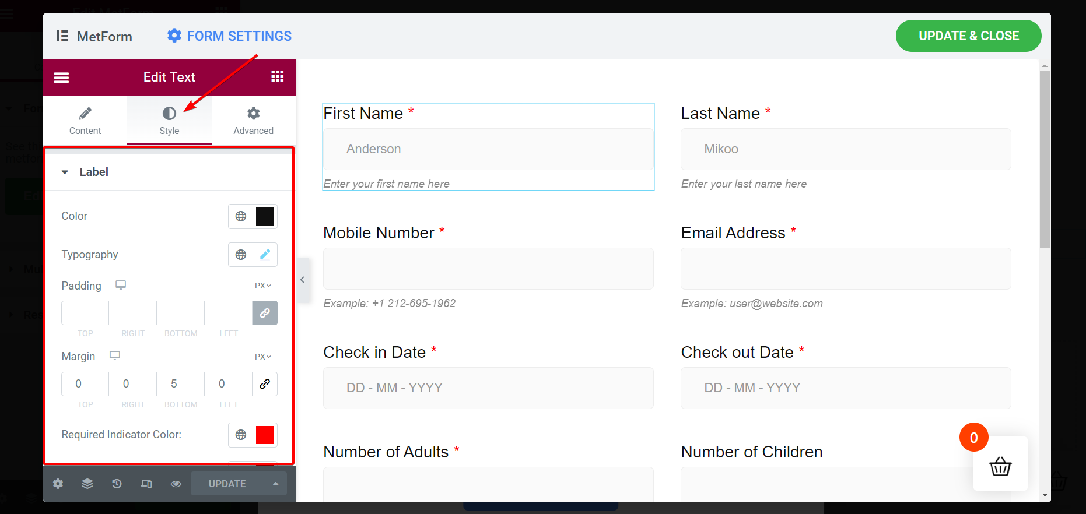Click Margin right input field
Image resolution: width=1086 pixels, height=514 pixels.
(133, 384)
